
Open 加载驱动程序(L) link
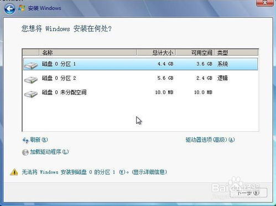click(x=49, y=152)
